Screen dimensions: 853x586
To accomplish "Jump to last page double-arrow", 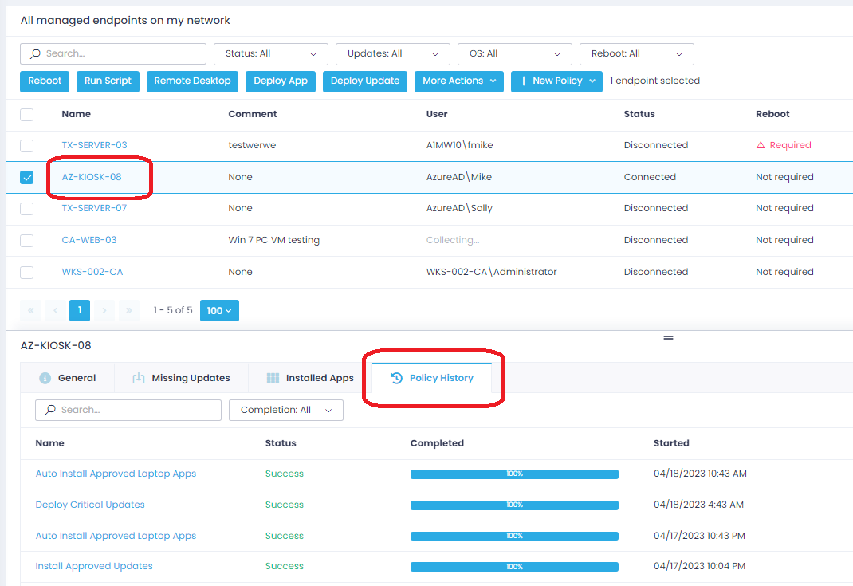I will (129, 311).
